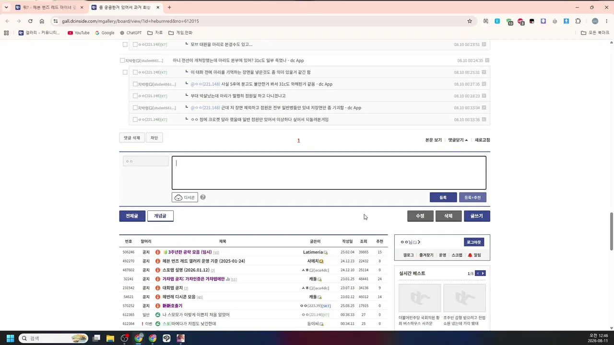614x345 pixels.
Task: Check the box for reply 사실 5후에 분고도
Action: click(135, 84)
